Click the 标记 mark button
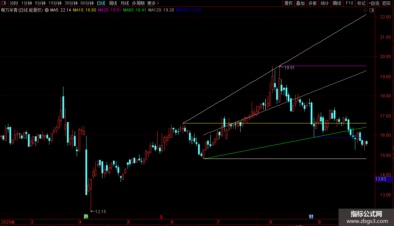 [x=361, y=3]
